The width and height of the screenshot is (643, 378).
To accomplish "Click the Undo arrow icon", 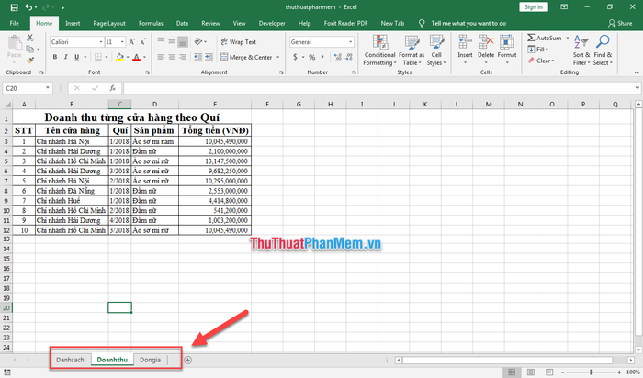I will click(x=28, y=7).
